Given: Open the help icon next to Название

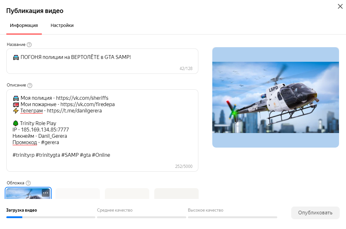Looking at the screenshot, I should tap(29, 45).
